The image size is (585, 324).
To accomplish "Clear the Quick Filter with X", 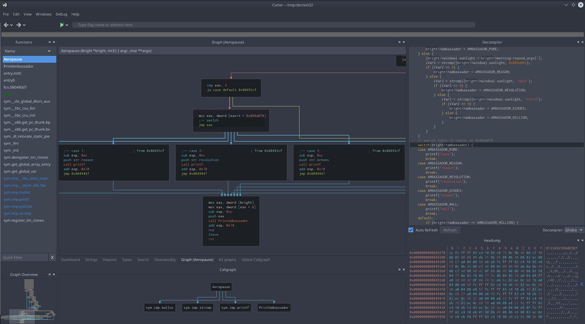I will point(52,257).
